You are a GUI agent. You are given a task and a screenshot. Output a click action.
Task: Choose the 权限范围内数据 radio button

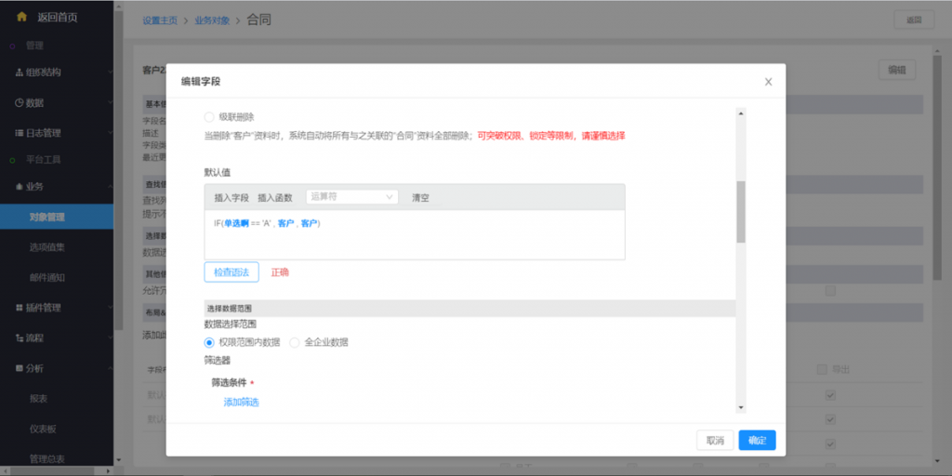click(209, 342)
